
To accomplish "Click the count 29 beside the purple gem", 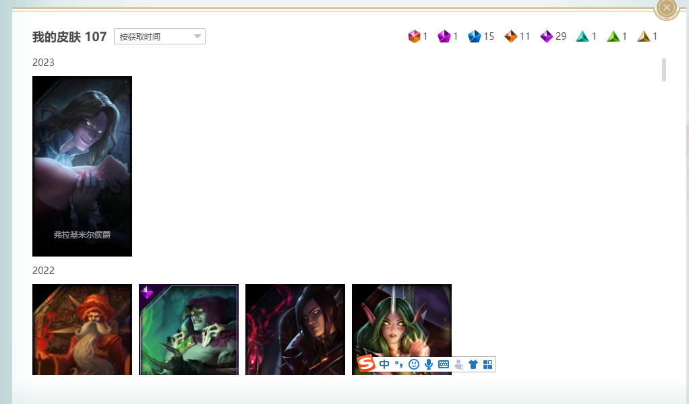I will pyautogui.click(x=561, y=36).
